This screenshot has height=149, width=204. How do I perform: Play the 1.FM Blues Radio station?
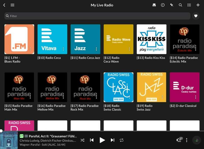click(x=19, y=39)
